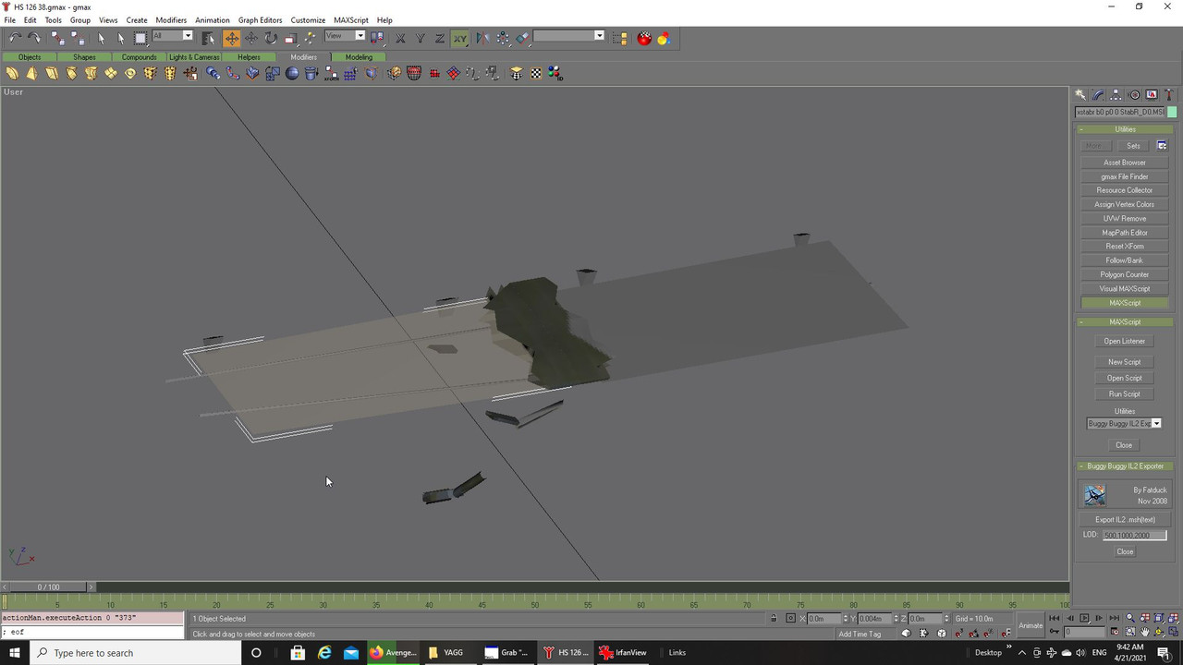Activate the Select and Move tool
The width and height of the screenshot is (1183, 665).
click(231, 38)
